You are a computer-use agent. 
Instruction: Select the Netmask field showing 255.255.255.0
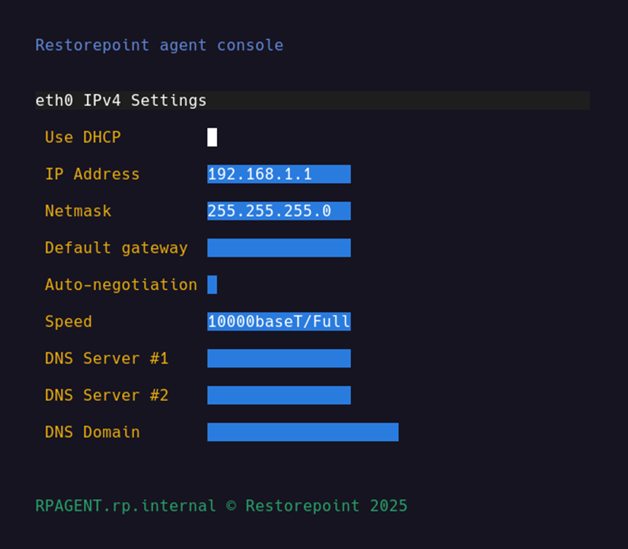click(x=278, y=211)
